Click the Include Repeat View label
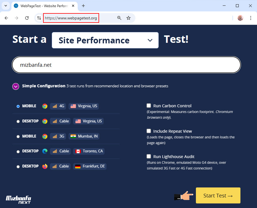The width and height of the screenshot is (257, 208). pos(172,131)
